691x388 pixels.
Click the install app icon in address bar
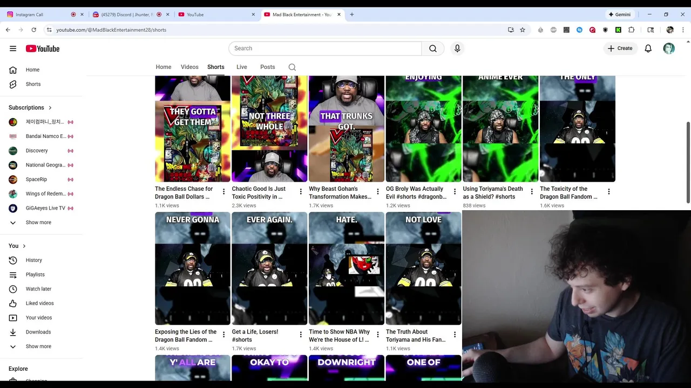(511, 30)
